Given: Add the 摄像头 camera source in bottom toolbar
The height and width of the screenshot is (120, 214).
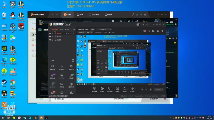Looking at the screenshot, I should 102,90.
